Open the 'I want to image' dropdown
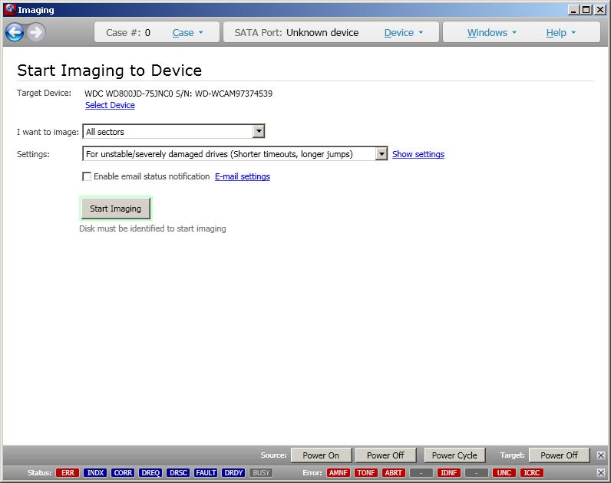The width and height of the screenshot is (611, 483). [173, 132]
